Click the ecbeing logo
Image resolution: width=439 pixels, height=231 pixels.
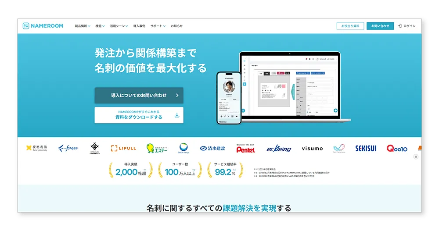point(279,149)
